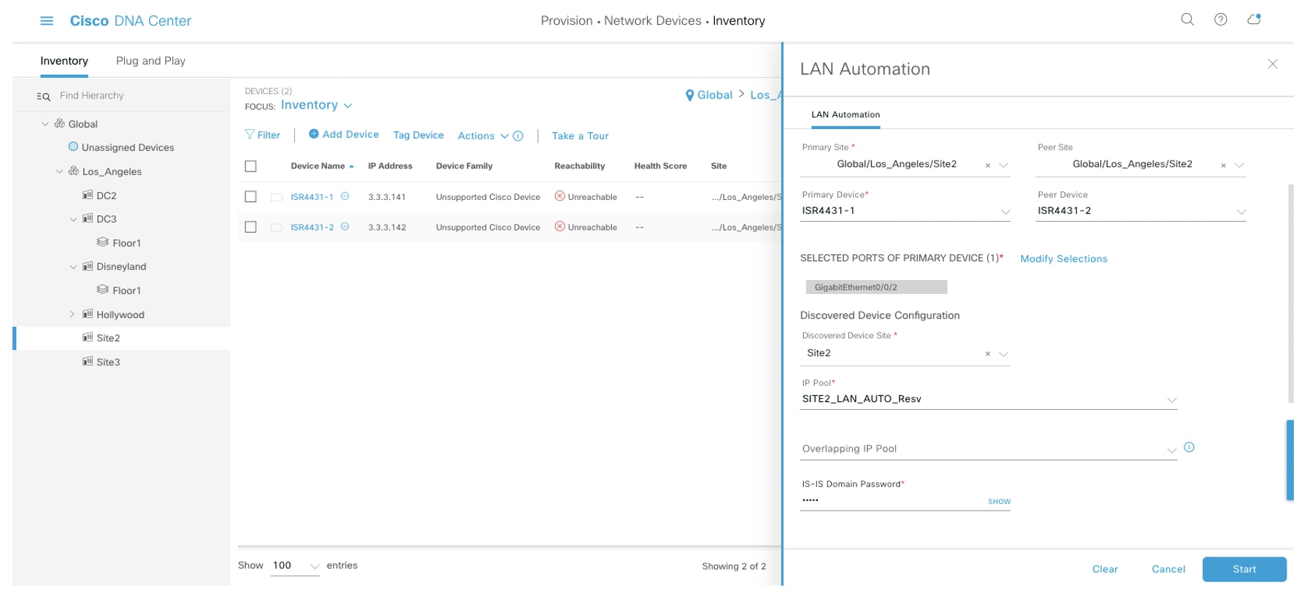Close the LAN Automation panel
The width and height of the screenshot is (1310, 593).
tap(1273, 64)
